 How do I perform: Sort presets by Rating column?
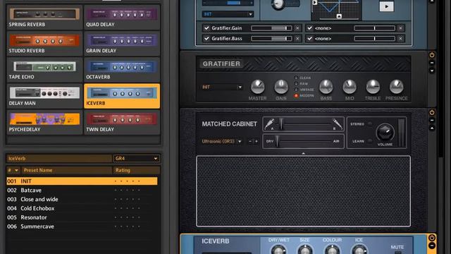point(136,170)
